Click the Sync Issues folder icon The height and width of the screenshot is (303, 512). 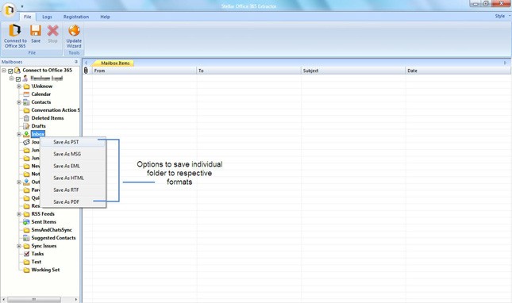pyautogui.click(x=26, y=246)
